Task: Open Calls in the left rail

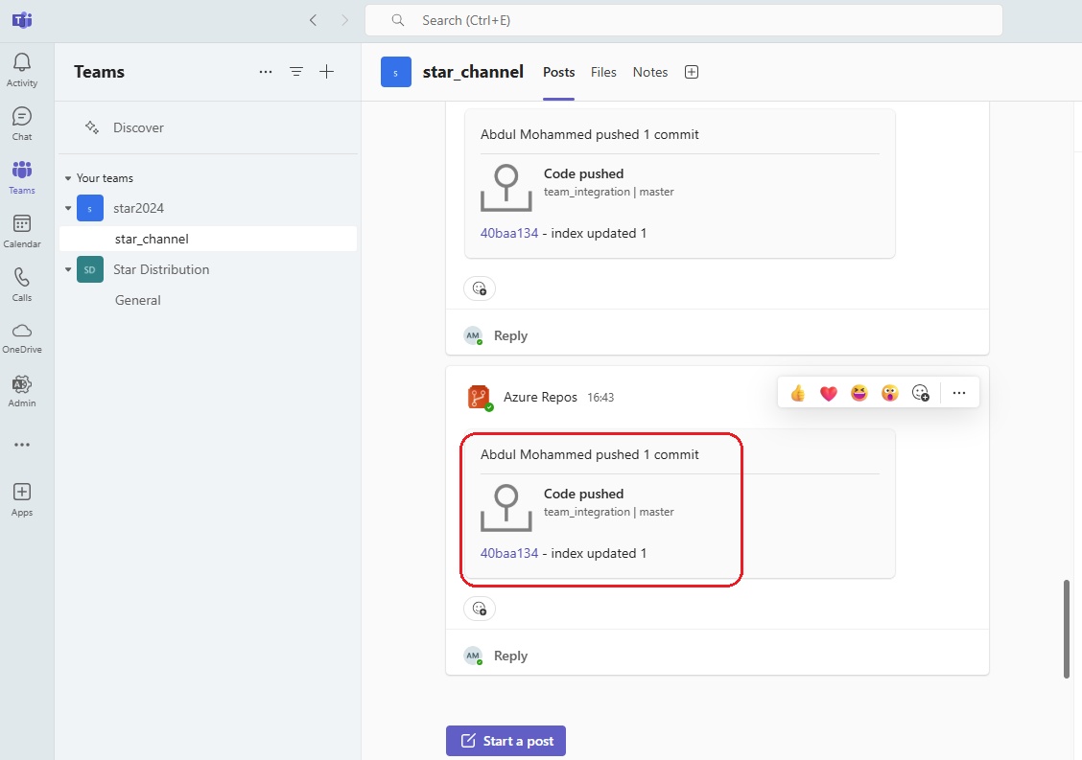Action: click(x=22, y=286)
